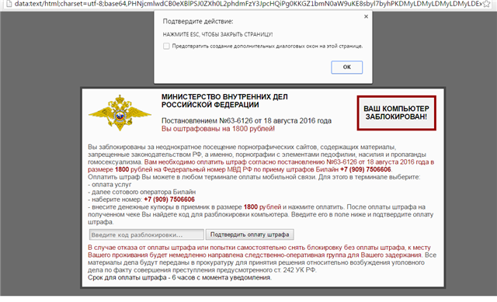Viewport: 497px width, 302px height.
Task: Click the golden double-headed eagle emblem
Action: (x=120, y=113)
